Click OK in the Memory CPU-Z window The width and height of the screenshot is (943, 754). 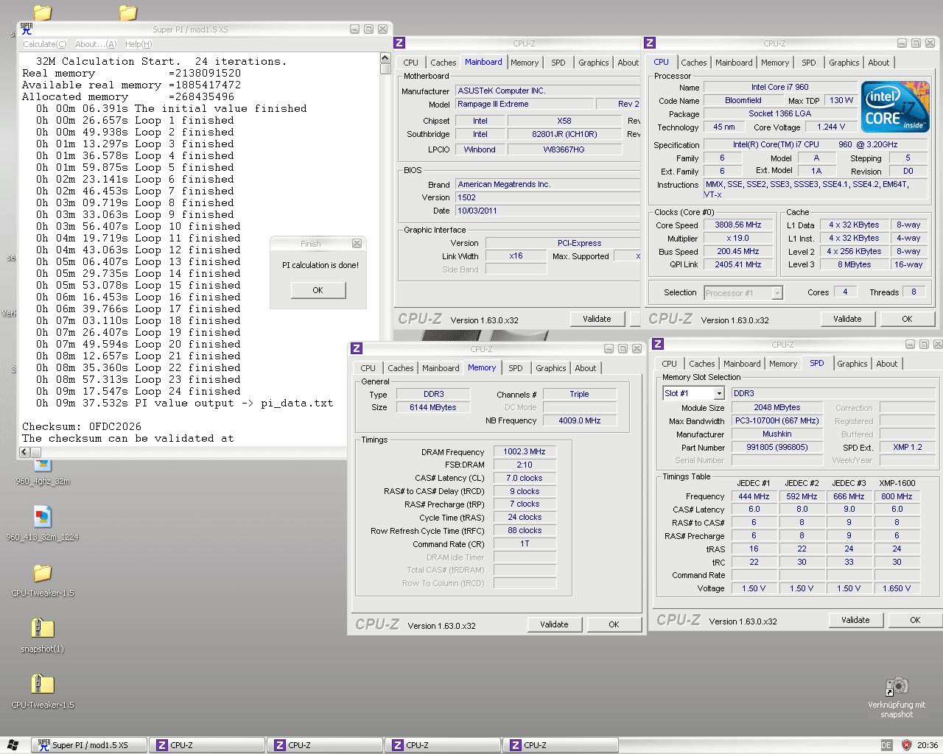pos(614,624)
